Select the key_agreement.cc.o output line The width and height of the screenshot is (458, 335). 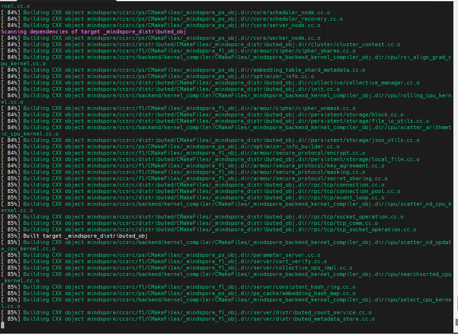coord(193,166)
